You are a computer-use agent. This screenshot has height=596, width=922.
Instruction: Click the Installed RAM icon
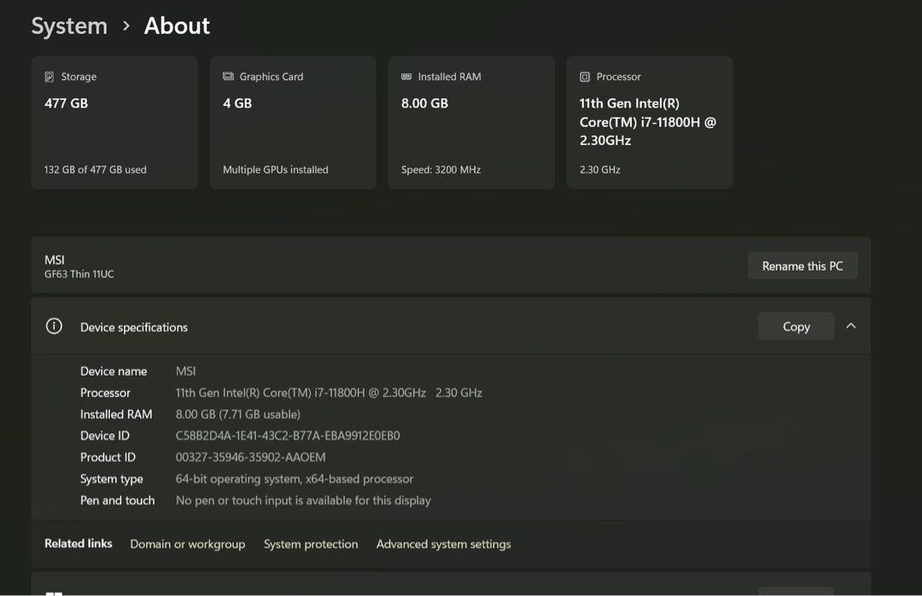pos(406,77)
